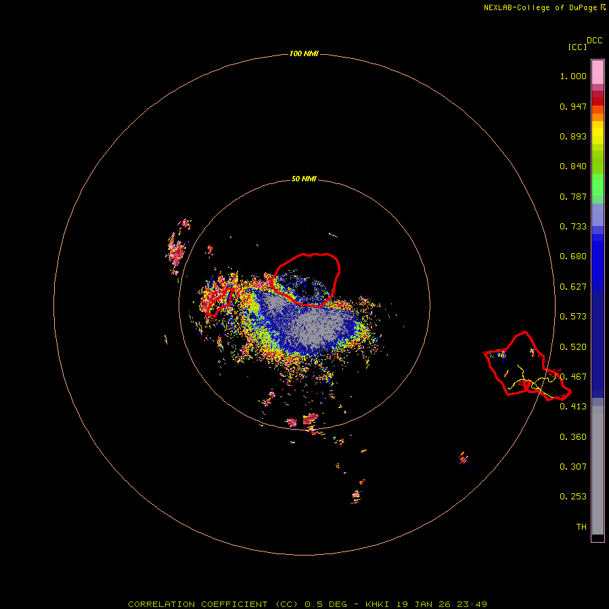Click the 0.467 legend value

573,377
